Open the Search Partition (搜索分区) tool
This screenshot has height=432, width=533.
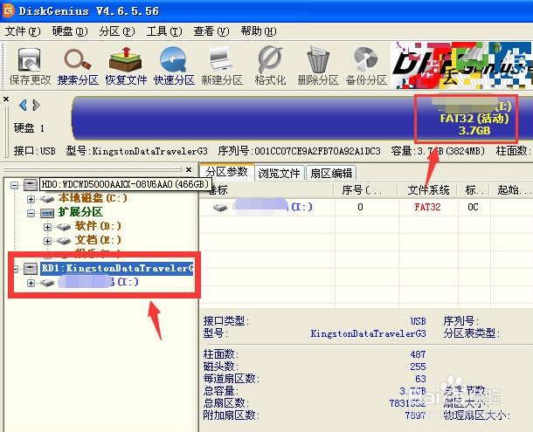pos(78,65)
